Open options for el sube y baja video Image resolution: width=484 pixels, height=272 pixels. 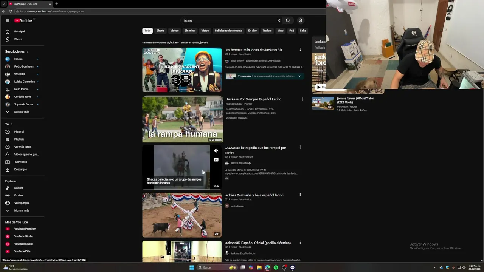click(x=300, y=195)
